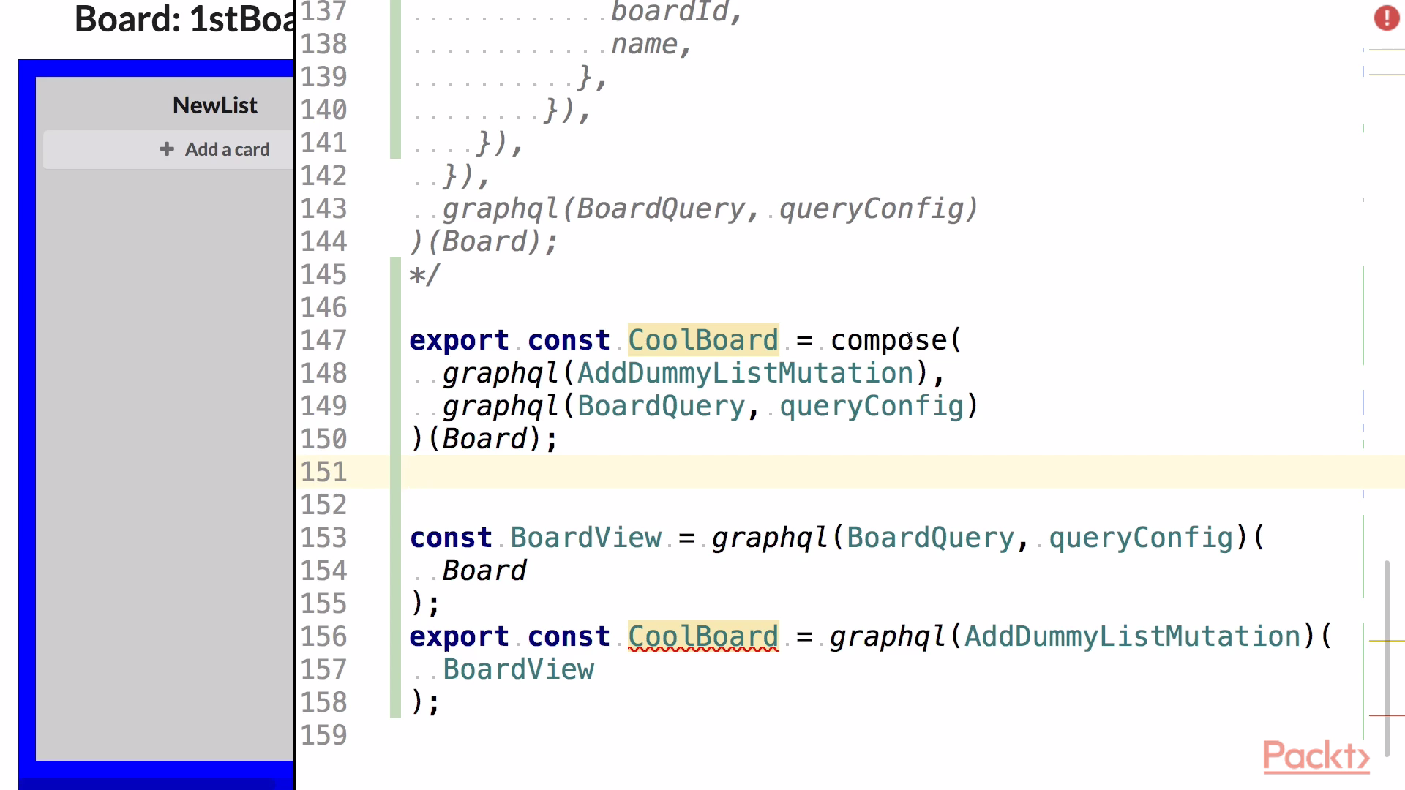The height and width of the screenshot is (790, 1405).
Task: Click line number 143 in the gutter
Action: pyautogui.click(x=323, y=208)
